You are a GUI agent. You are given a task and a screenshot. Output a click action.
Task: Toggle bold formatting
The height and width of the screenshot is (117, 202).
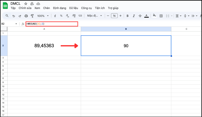point(128,16)
